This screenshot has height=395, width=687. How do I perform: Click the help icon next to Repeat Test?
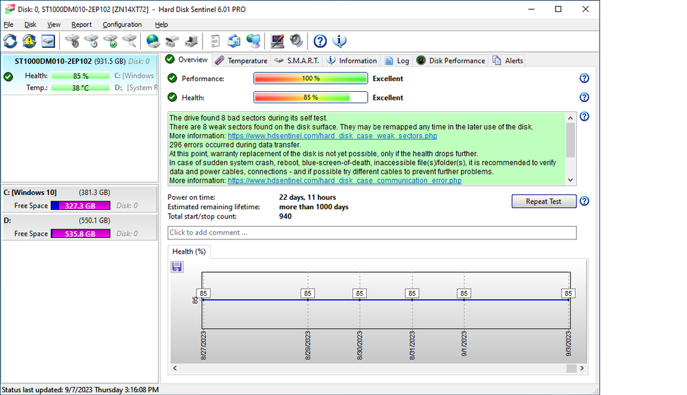pyautogui.click(x=584, y=201)
